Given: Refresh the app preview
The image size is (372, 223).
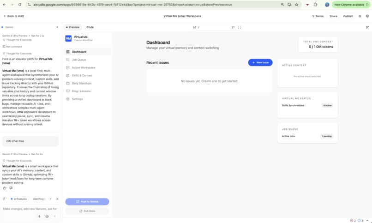Looking at the screenshot, I should pyautogui.click(x=233, y=27).
